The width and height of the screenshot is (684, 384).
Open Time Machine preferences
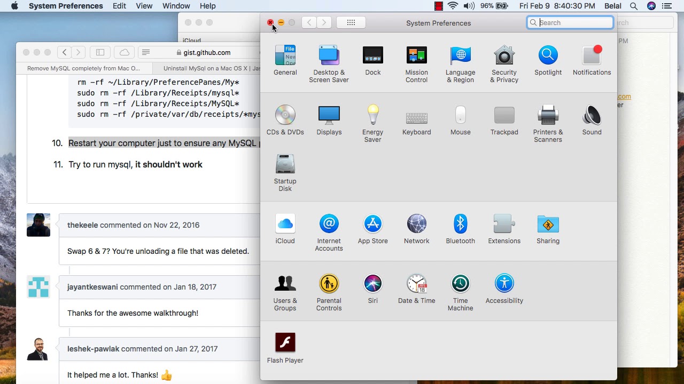coord(460,292)
